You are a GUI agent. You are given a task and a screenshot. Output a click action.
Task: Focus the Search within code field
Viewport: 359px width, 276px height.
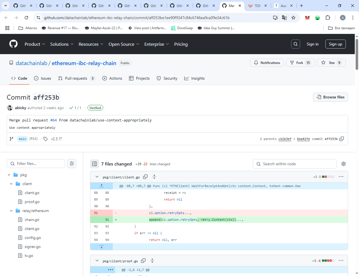pyautogui.click(x=295, y=164)
